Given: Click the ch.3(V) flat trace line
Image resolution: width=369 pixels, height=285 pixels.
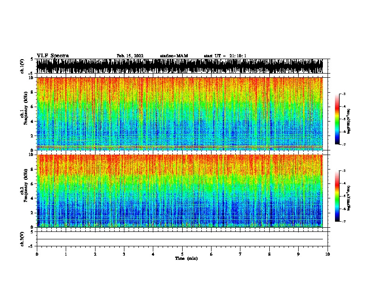Looking at the screenshot, I should 180,239.
